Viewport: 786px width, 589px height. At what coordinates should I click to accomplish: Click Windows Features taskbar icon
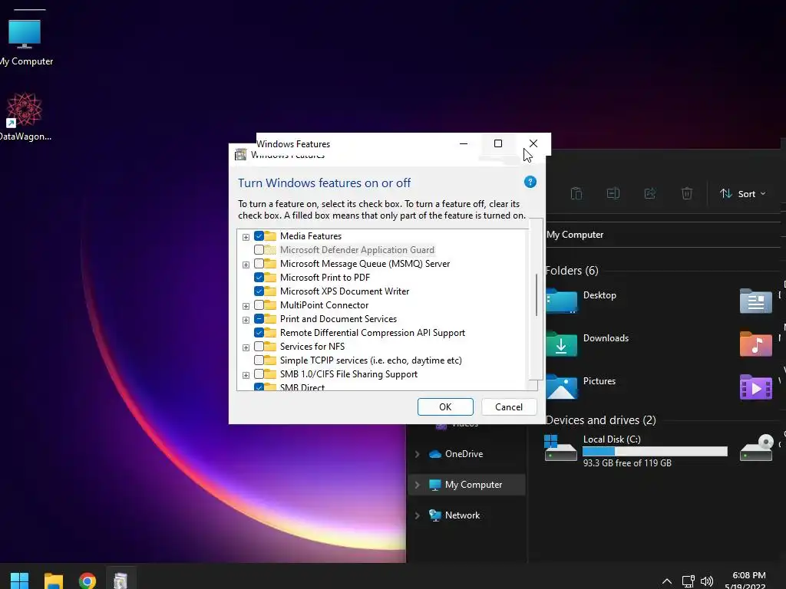click(121, 581)
